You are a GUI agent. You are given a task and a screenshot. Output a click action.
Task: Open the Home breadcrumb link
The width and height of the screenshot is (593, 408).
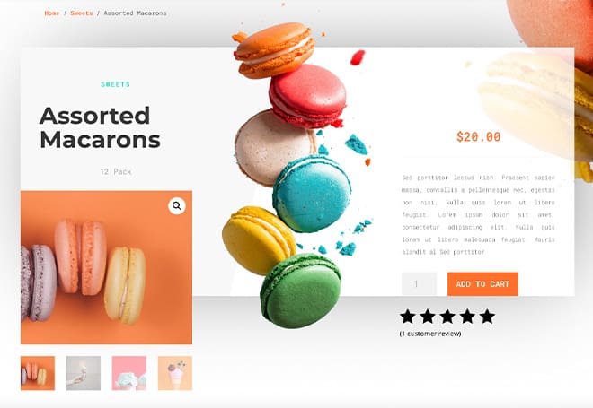(52, 13)
